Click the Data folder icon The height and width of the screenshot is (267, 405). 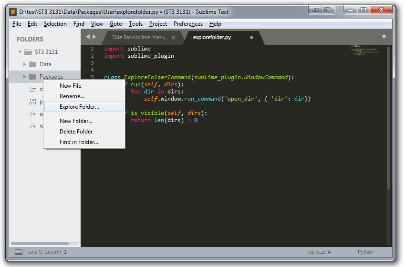[32, 64]
